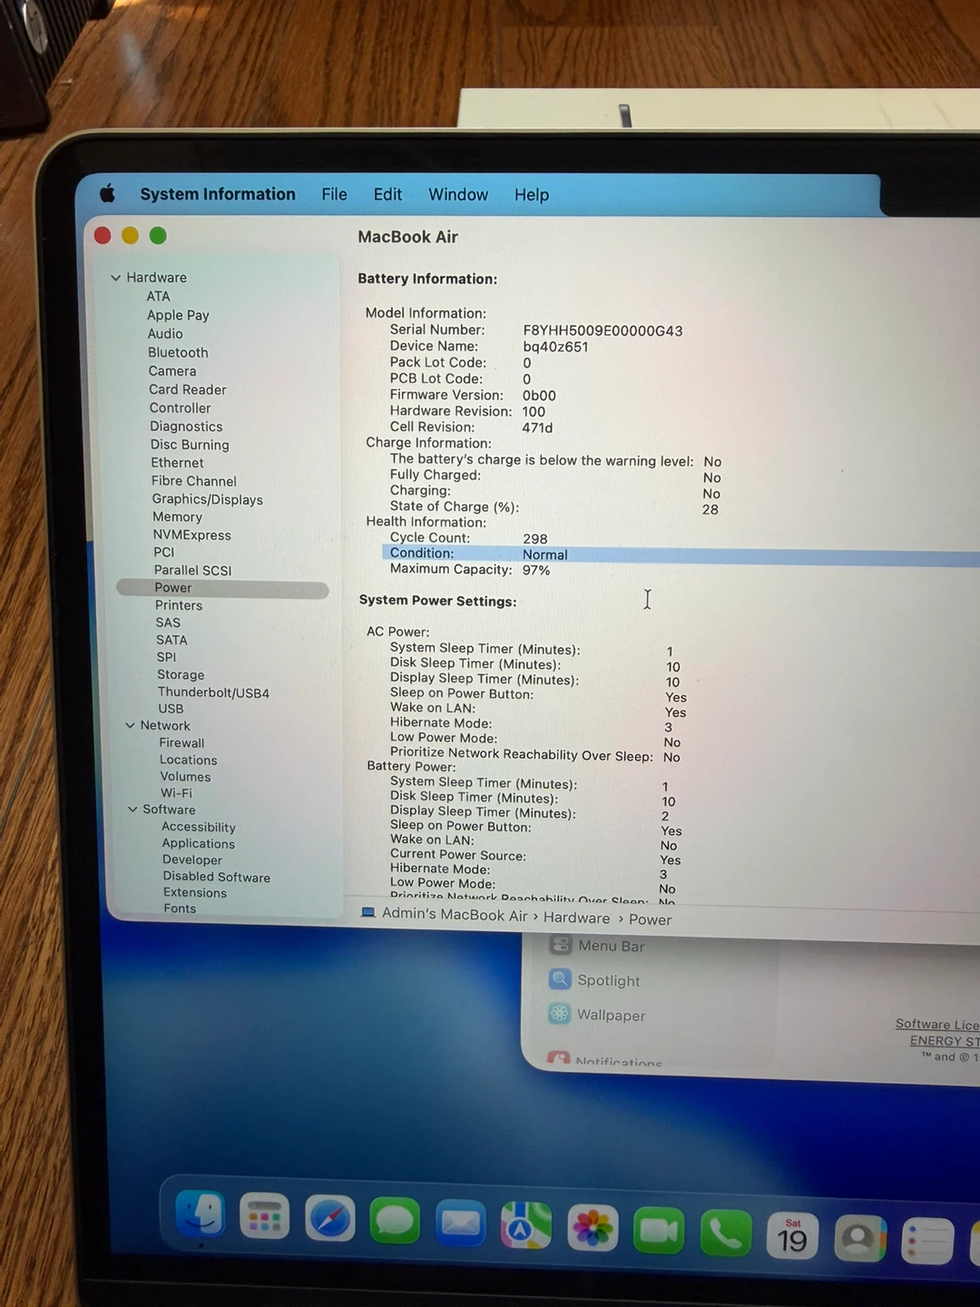Click Admin's MacBook Air in path bar

point(455,914)
